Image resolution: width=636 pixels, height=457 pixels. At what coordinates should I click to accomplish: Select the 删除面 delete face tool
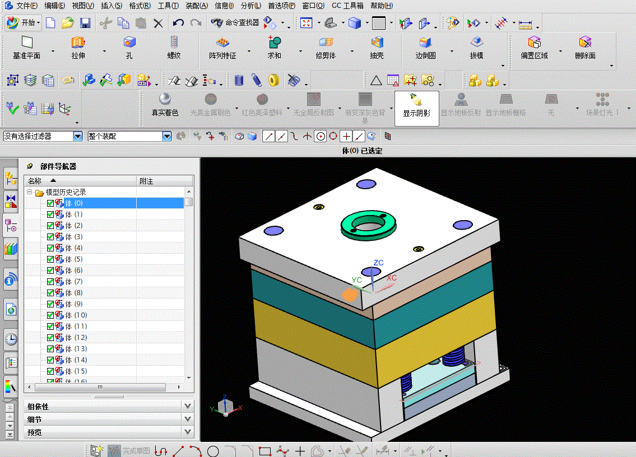586,48
